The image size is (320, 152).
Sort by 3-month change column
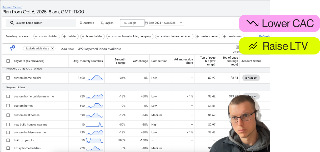(x=120, y=61)
